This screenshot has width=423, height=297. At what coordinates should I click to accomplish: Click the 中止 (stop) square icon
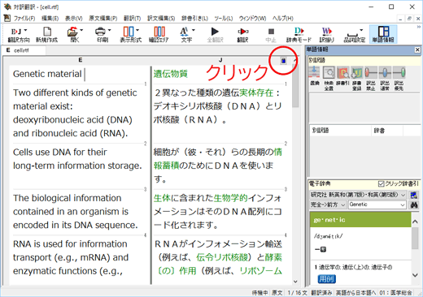(x=271, y=32)
